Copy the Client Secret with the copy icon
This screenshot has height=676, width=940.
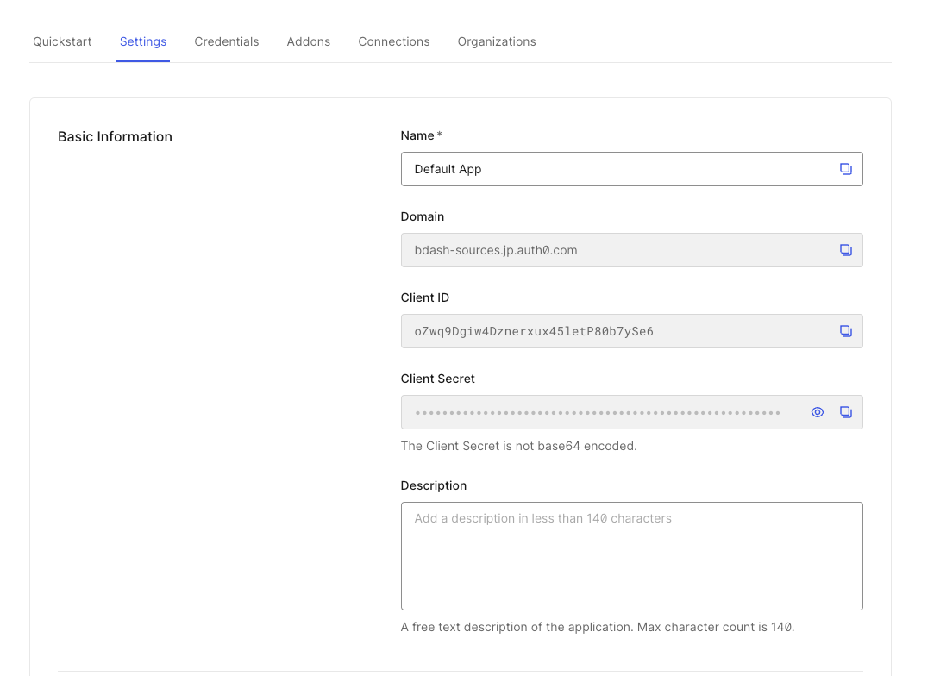tap(846, 411)
